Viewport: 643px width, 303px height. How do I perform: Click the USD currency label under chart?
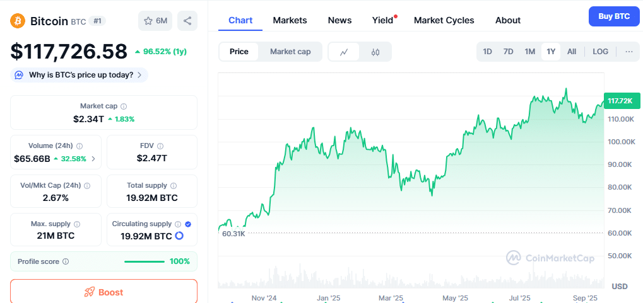tap(620, 286)
